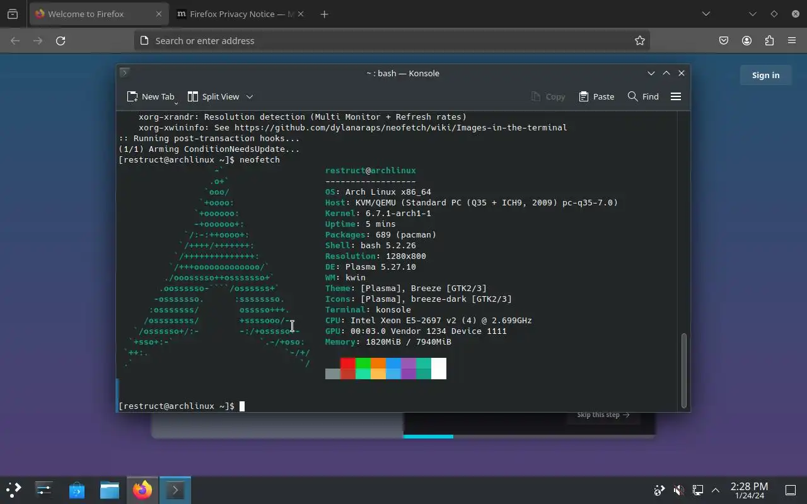Image resolution: width=807 pixels, height=504 pixels.
Task: Maximize Firefox with the diamond icon
Action: point(774,14)
